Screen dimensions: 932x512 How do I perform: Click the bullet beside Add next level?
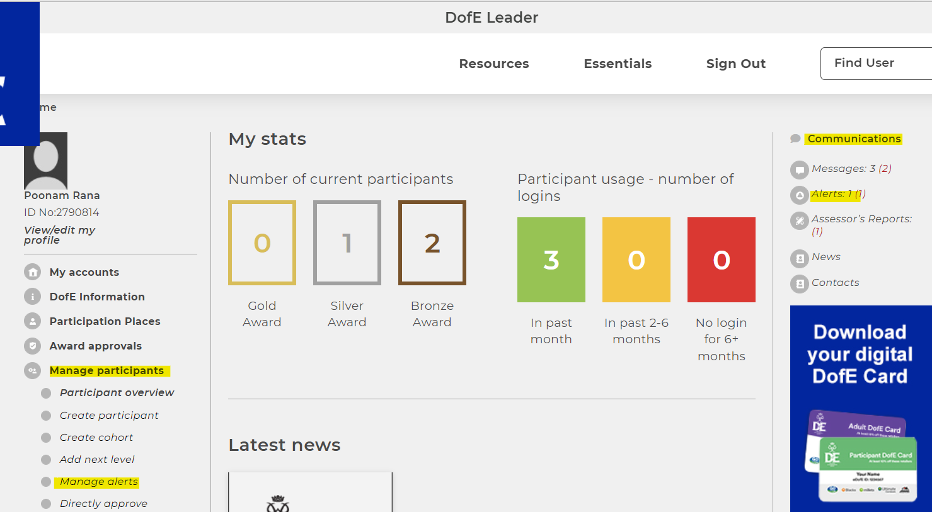46,460
